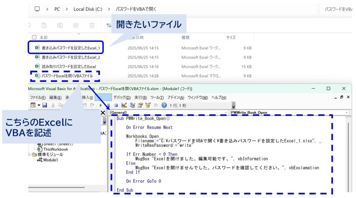Click Explorer paste clipboard icon
This screenshot has width=356, height=198.
click(x=44, y=25)
